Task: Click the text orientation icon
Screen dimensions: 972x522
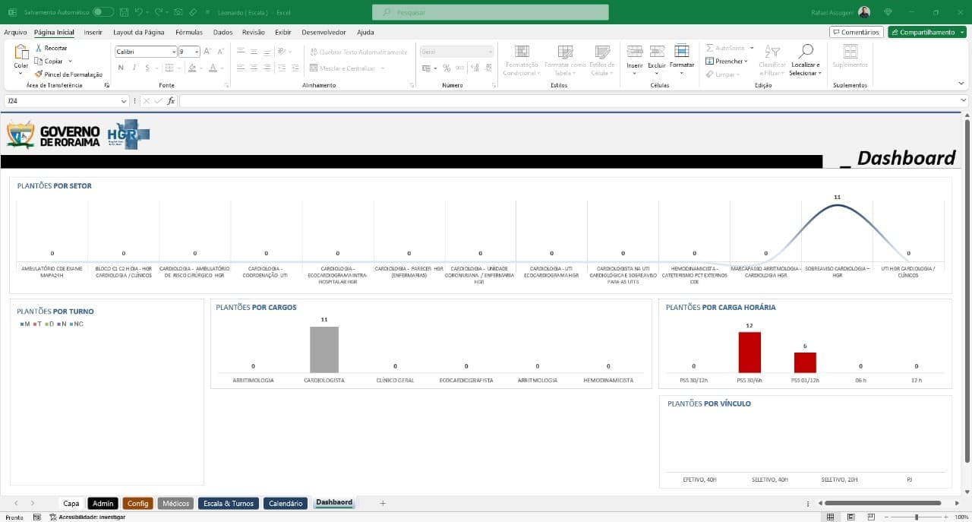Action: (281, 52)
